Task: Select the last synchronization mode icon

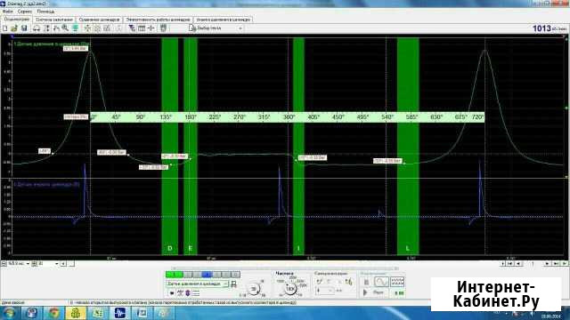Action: (x=349, y=281)
